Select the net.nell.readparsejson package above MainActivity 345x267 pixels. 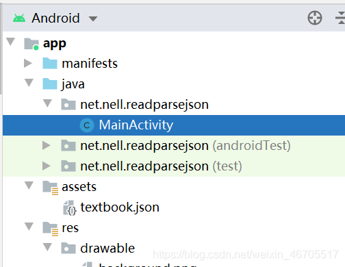pyautogui.click(x=144, y=105)
